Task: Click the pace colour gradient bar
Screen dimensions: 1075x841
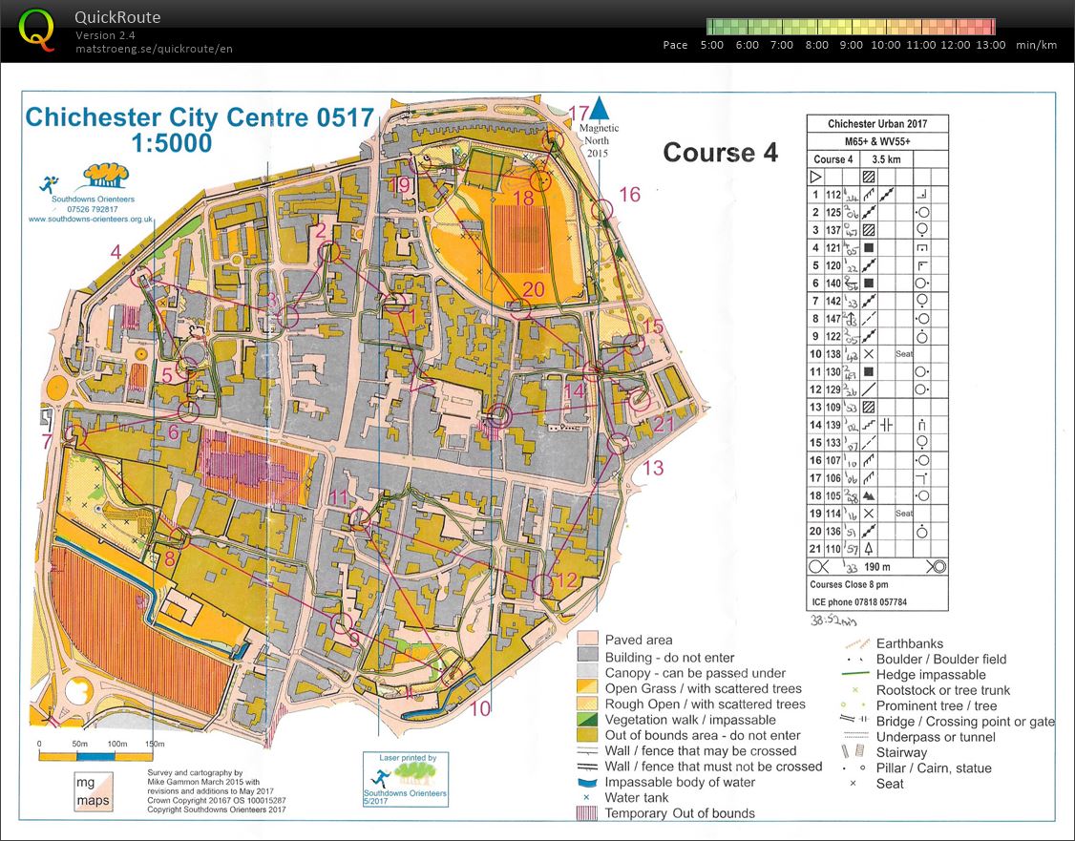Action: tap(851, 27)
